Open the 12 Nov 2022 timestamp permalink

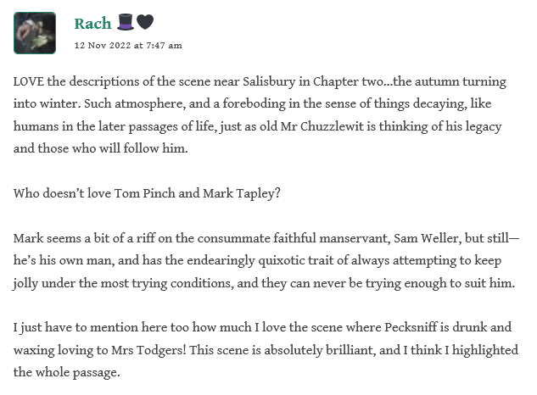(x=128, y=46)
